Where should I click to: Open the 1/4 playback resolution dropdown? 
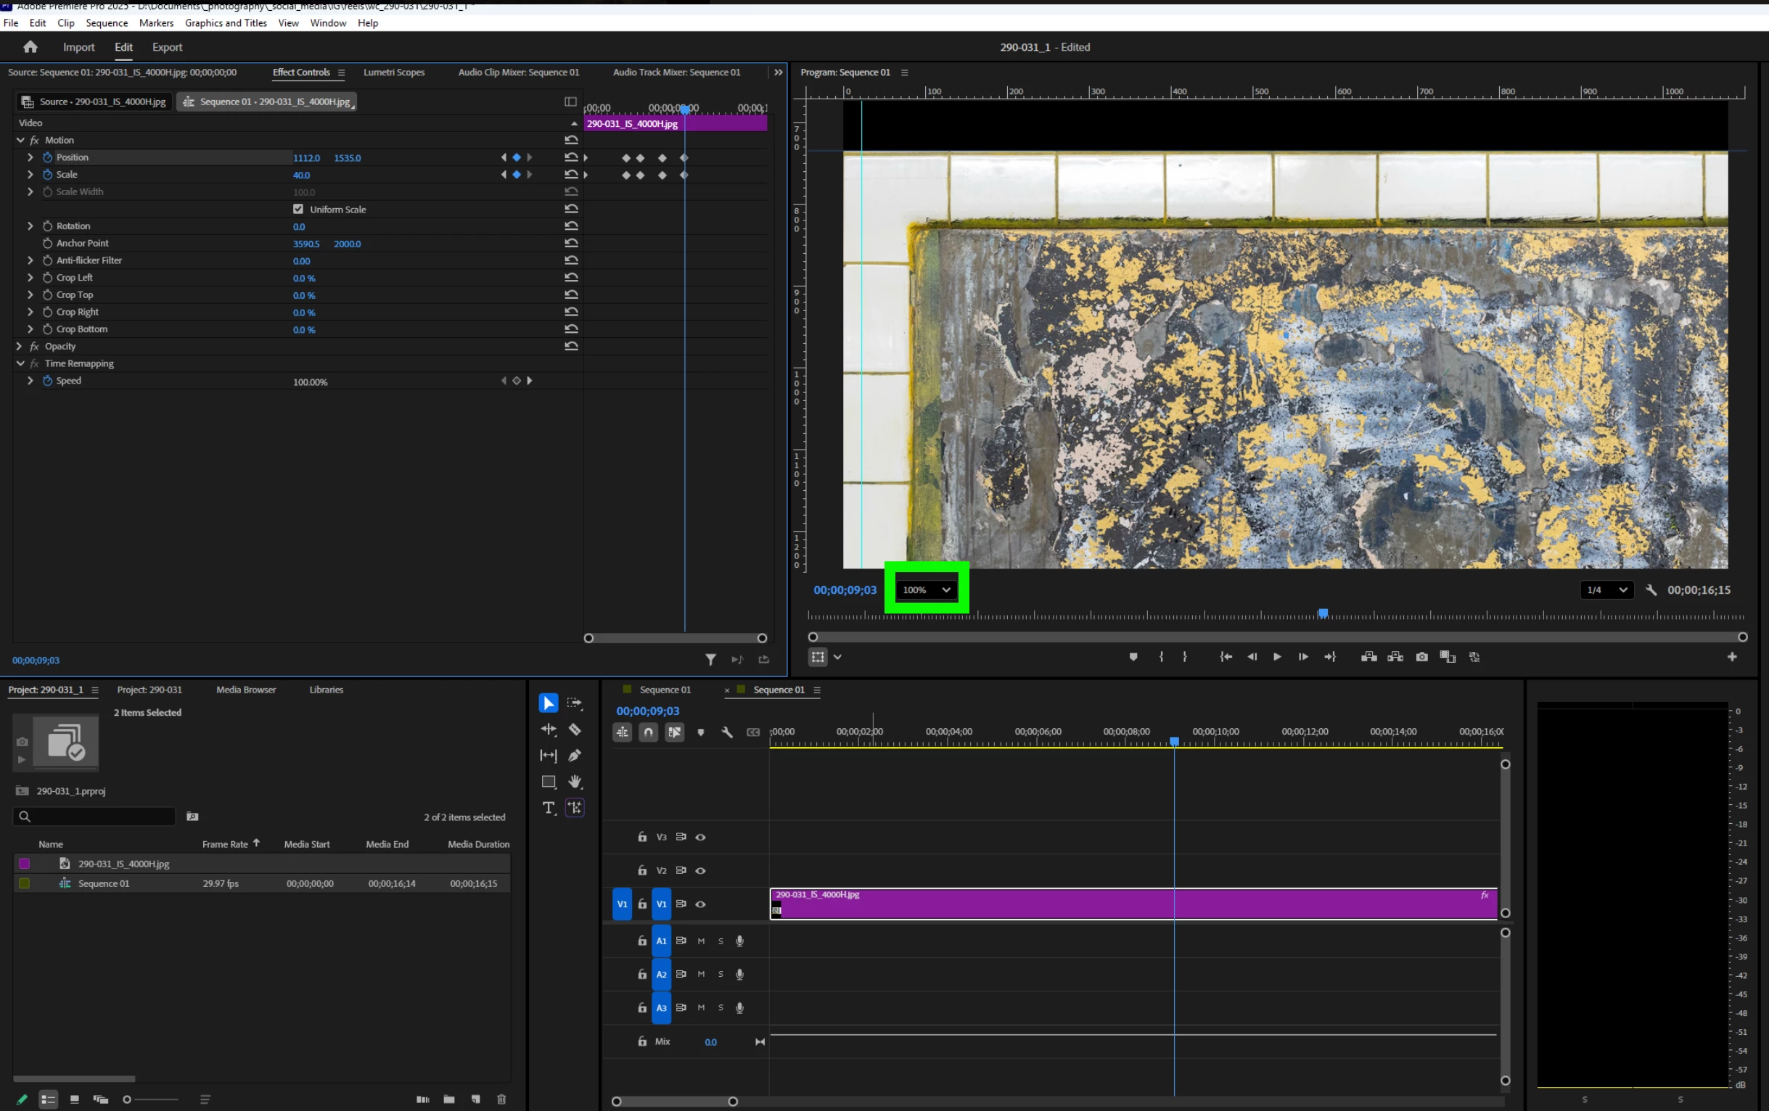coord(1606,590)
